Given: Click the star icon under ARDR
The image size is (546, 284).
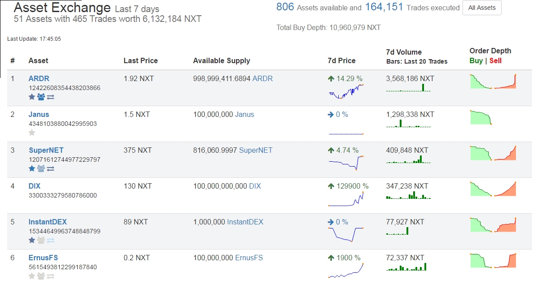Looking at the screenshot, I should tap(32, 97).
